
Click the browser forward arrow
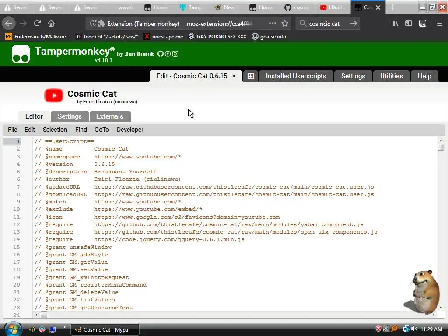(x=23, y=24)
